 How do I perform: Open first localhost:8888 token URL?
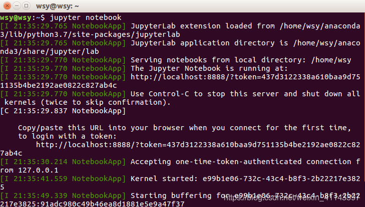pos(245,77)
